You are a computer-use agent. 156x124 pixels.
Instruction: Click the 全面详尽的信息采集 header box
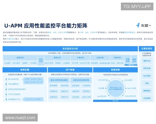[81, 80]
